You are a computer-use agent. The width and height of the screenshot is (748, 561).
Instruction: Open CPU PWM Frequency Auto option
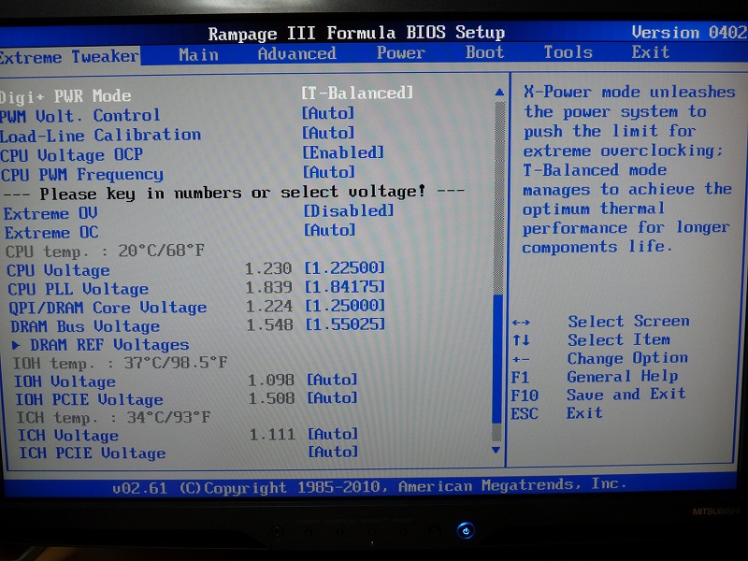pos(329,172)
